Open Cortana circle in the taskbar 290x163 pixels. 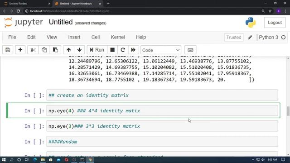pyautogui.click(x=19, y=160)
